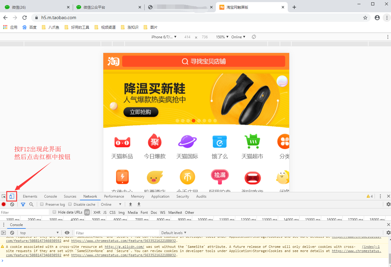Image resolution: width=391 pixels, height=267 pixels.
Task: Filter network requests by CSS
Action: pos(113,212)
